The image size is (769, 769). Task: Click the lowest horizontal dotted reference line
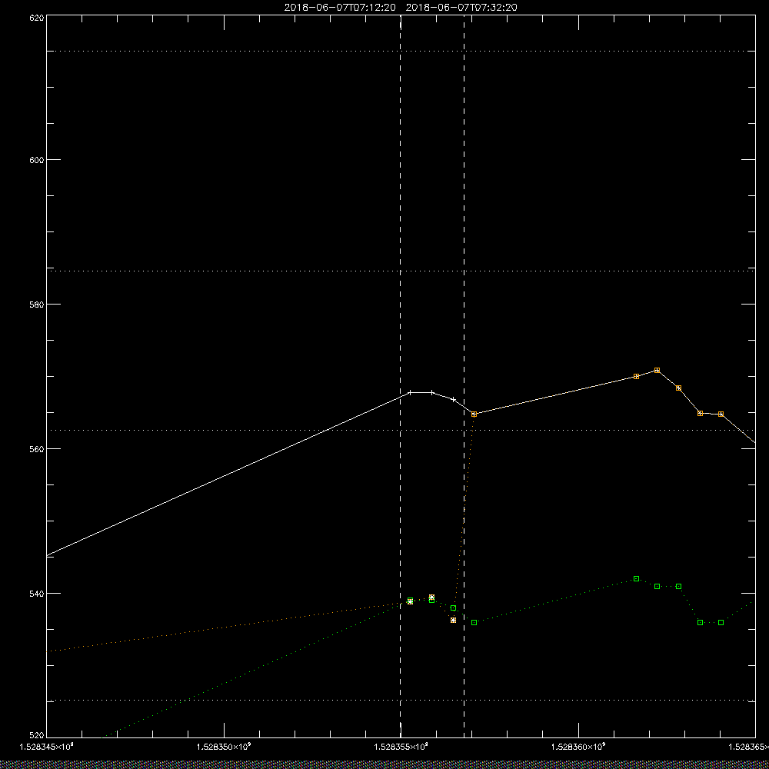(x=401, y=701)
